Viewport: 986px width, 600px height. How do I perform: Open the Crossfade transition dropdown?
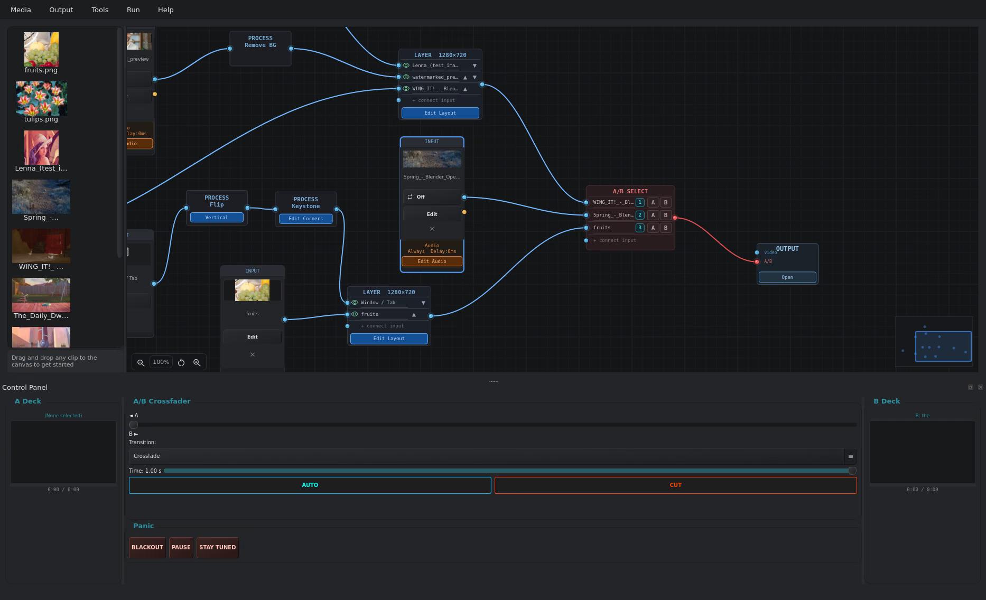click(x=492, y=456)
